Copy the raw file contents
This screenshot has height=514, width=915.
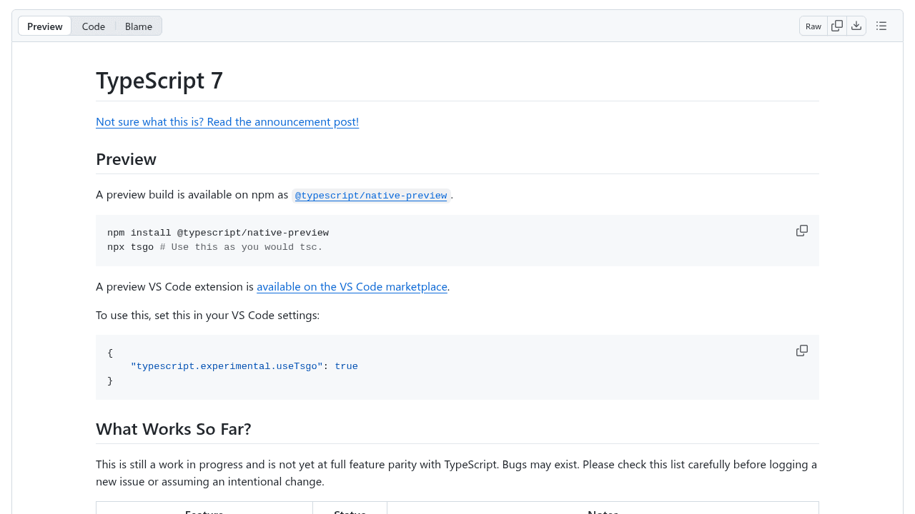(836, 26)
